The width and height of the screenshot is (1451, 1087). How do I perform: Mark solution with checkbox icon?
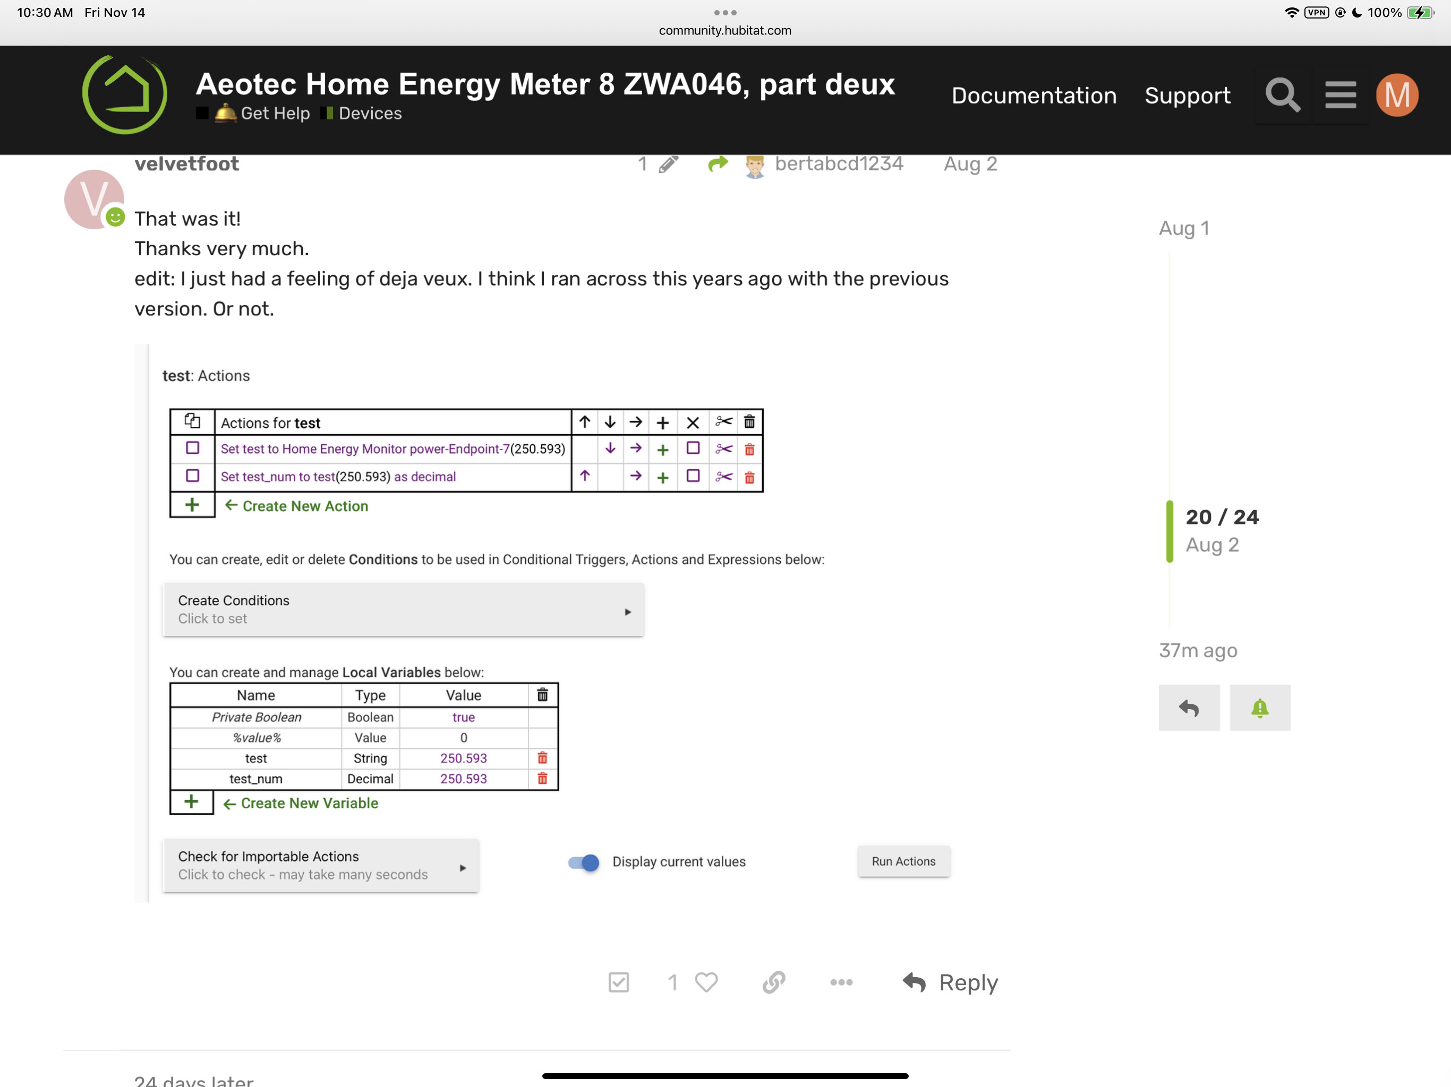point(619,981)
